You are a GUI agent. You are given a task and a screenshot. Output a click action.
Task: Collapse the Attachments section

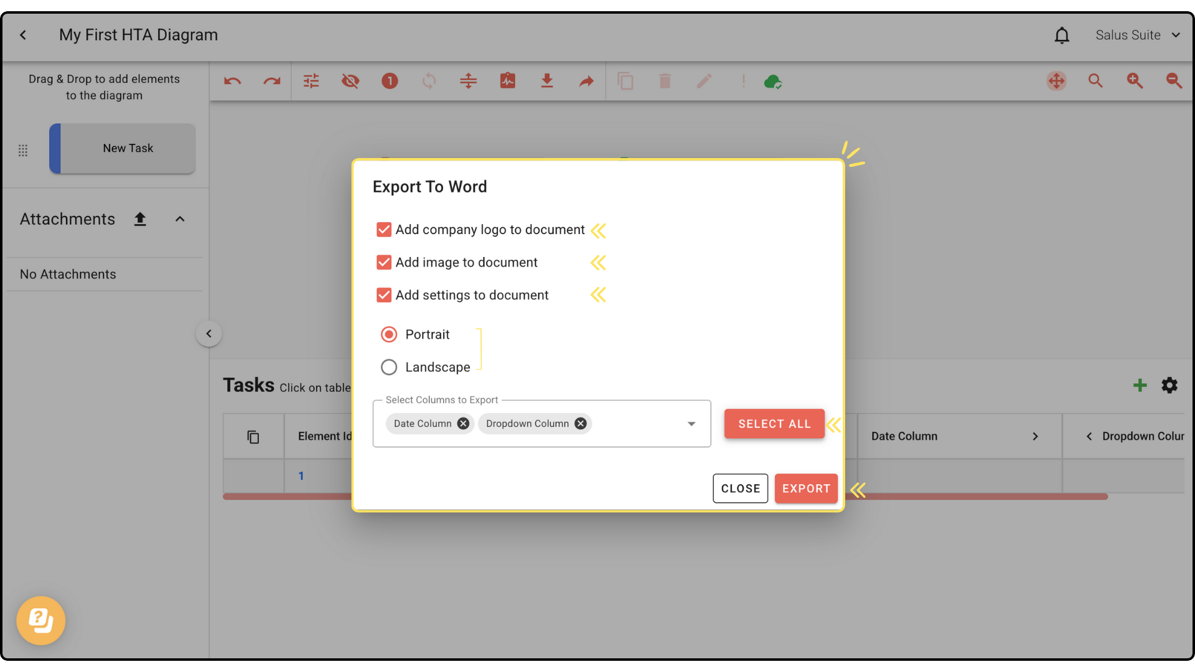pyautogui.click(x=180, y=219)
